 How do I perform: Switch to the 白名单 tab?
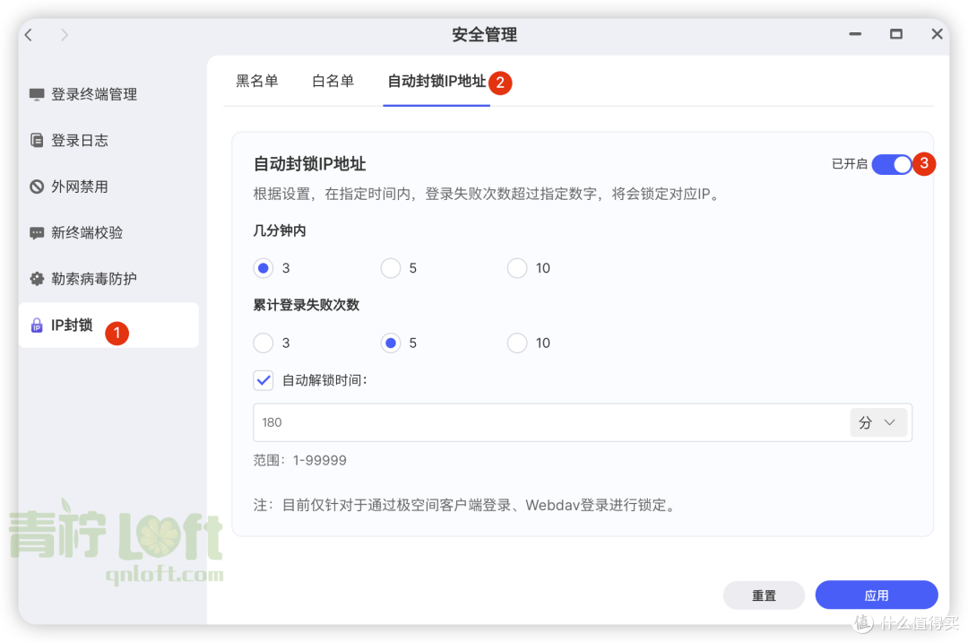(333, 81)
